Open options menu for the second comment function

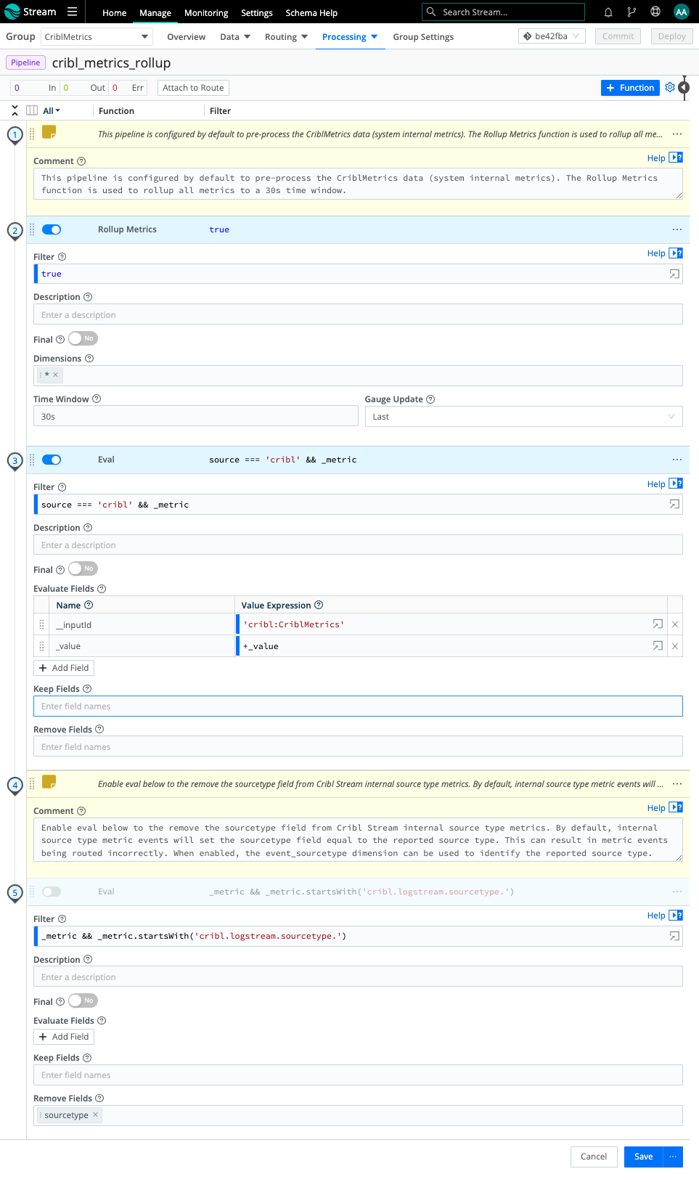[677, 784]
